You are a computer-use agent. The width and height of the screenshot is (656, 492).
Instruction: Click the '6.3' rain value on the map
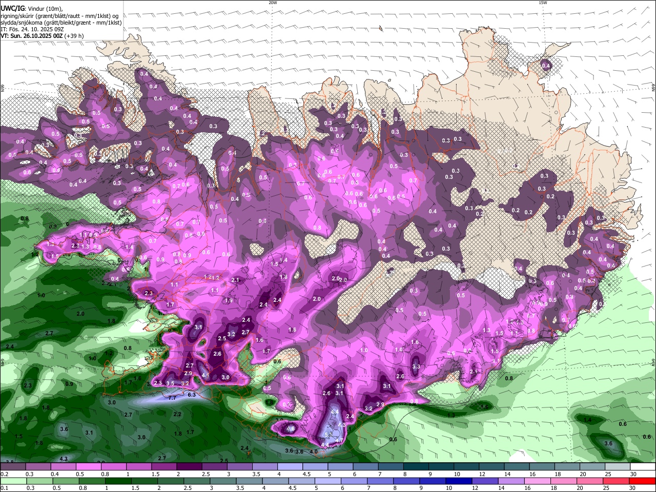point(192,395)
